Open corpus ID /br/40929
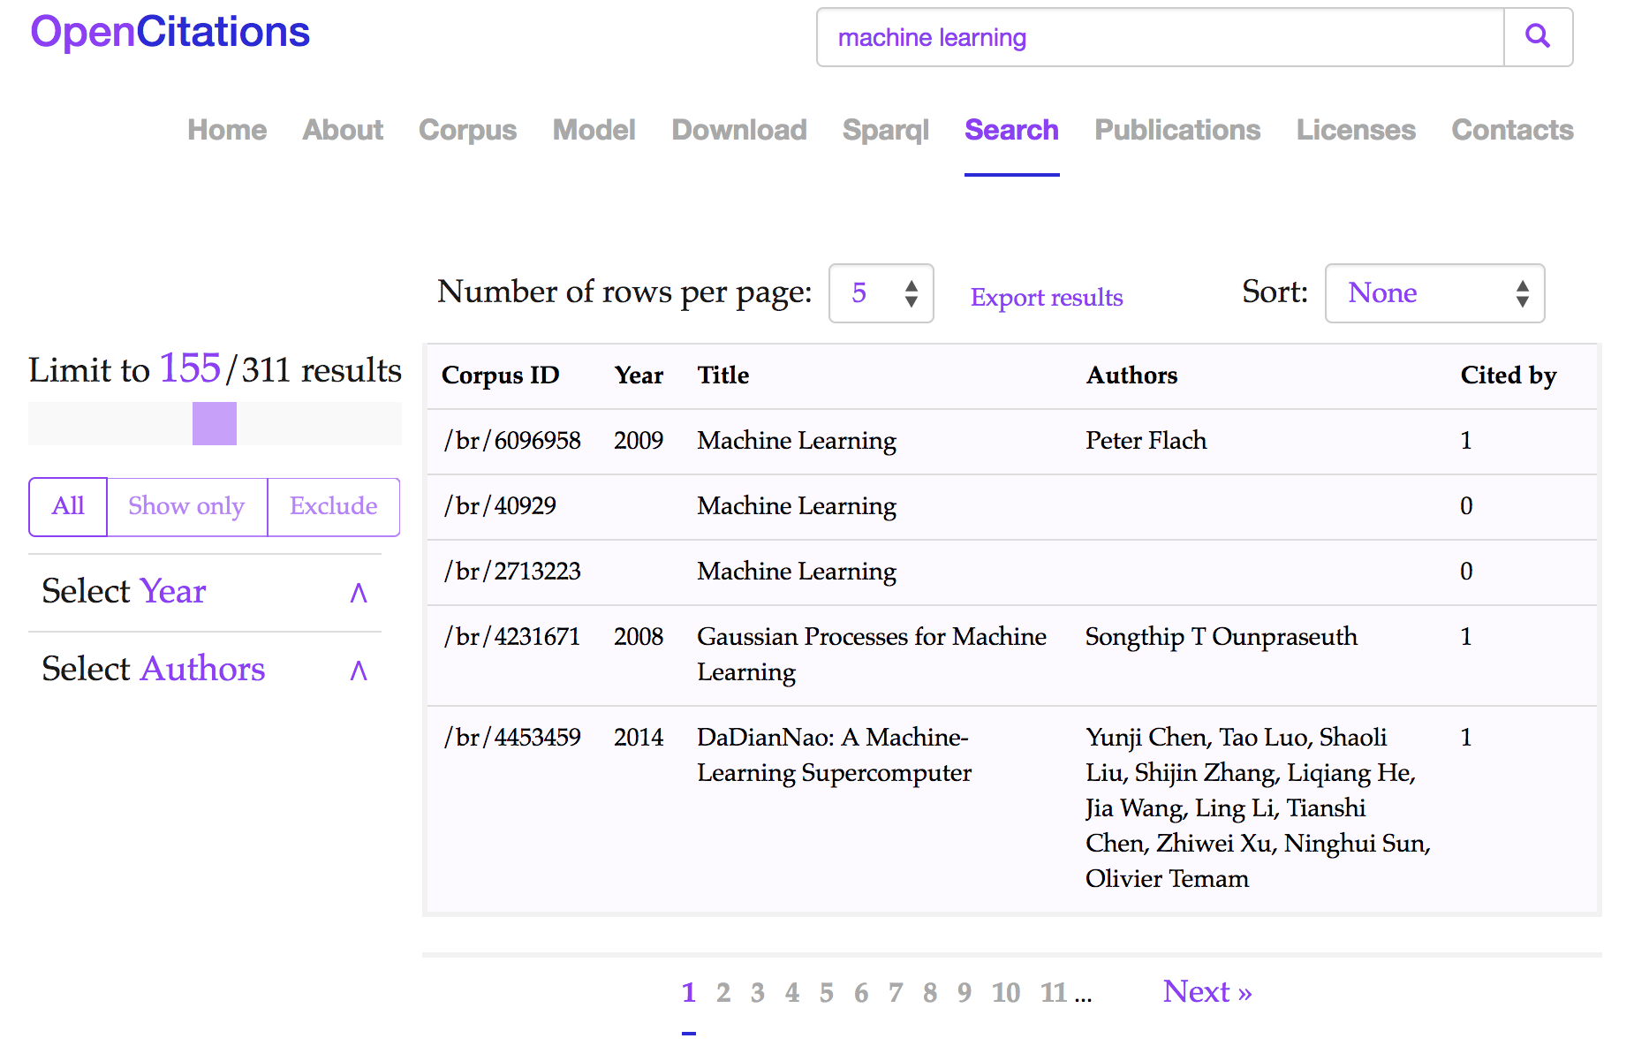Image resolution: width=1634 pixels, height=1046 pixels. (x=500, y=506)
